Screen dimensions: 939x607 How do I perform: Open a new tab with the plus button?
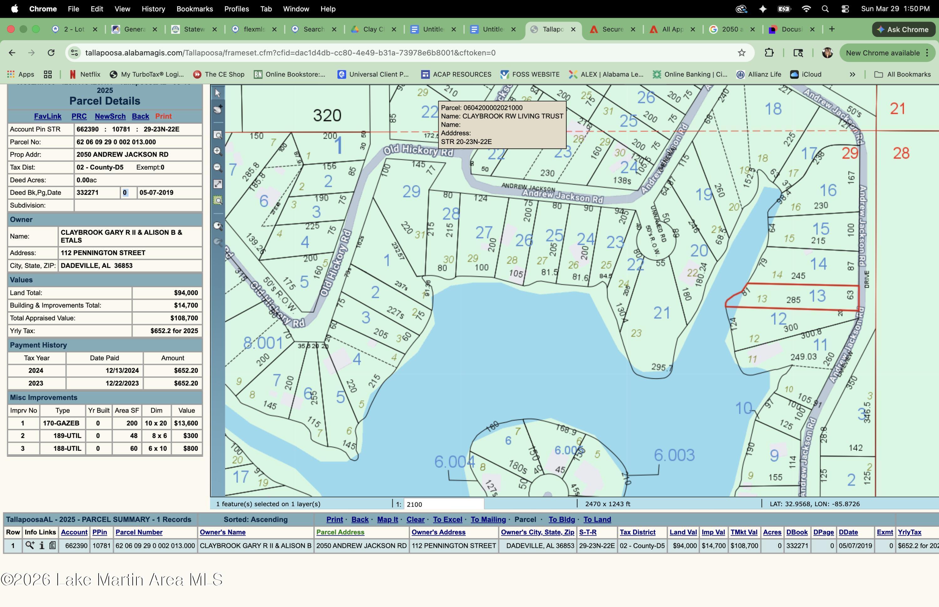[x=832, y=29]
